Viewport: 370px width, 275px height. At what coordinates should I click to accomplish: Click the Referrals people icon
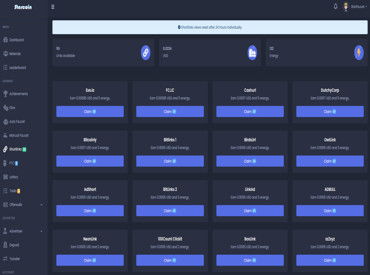pyautogui.click(x=5, y=54)
